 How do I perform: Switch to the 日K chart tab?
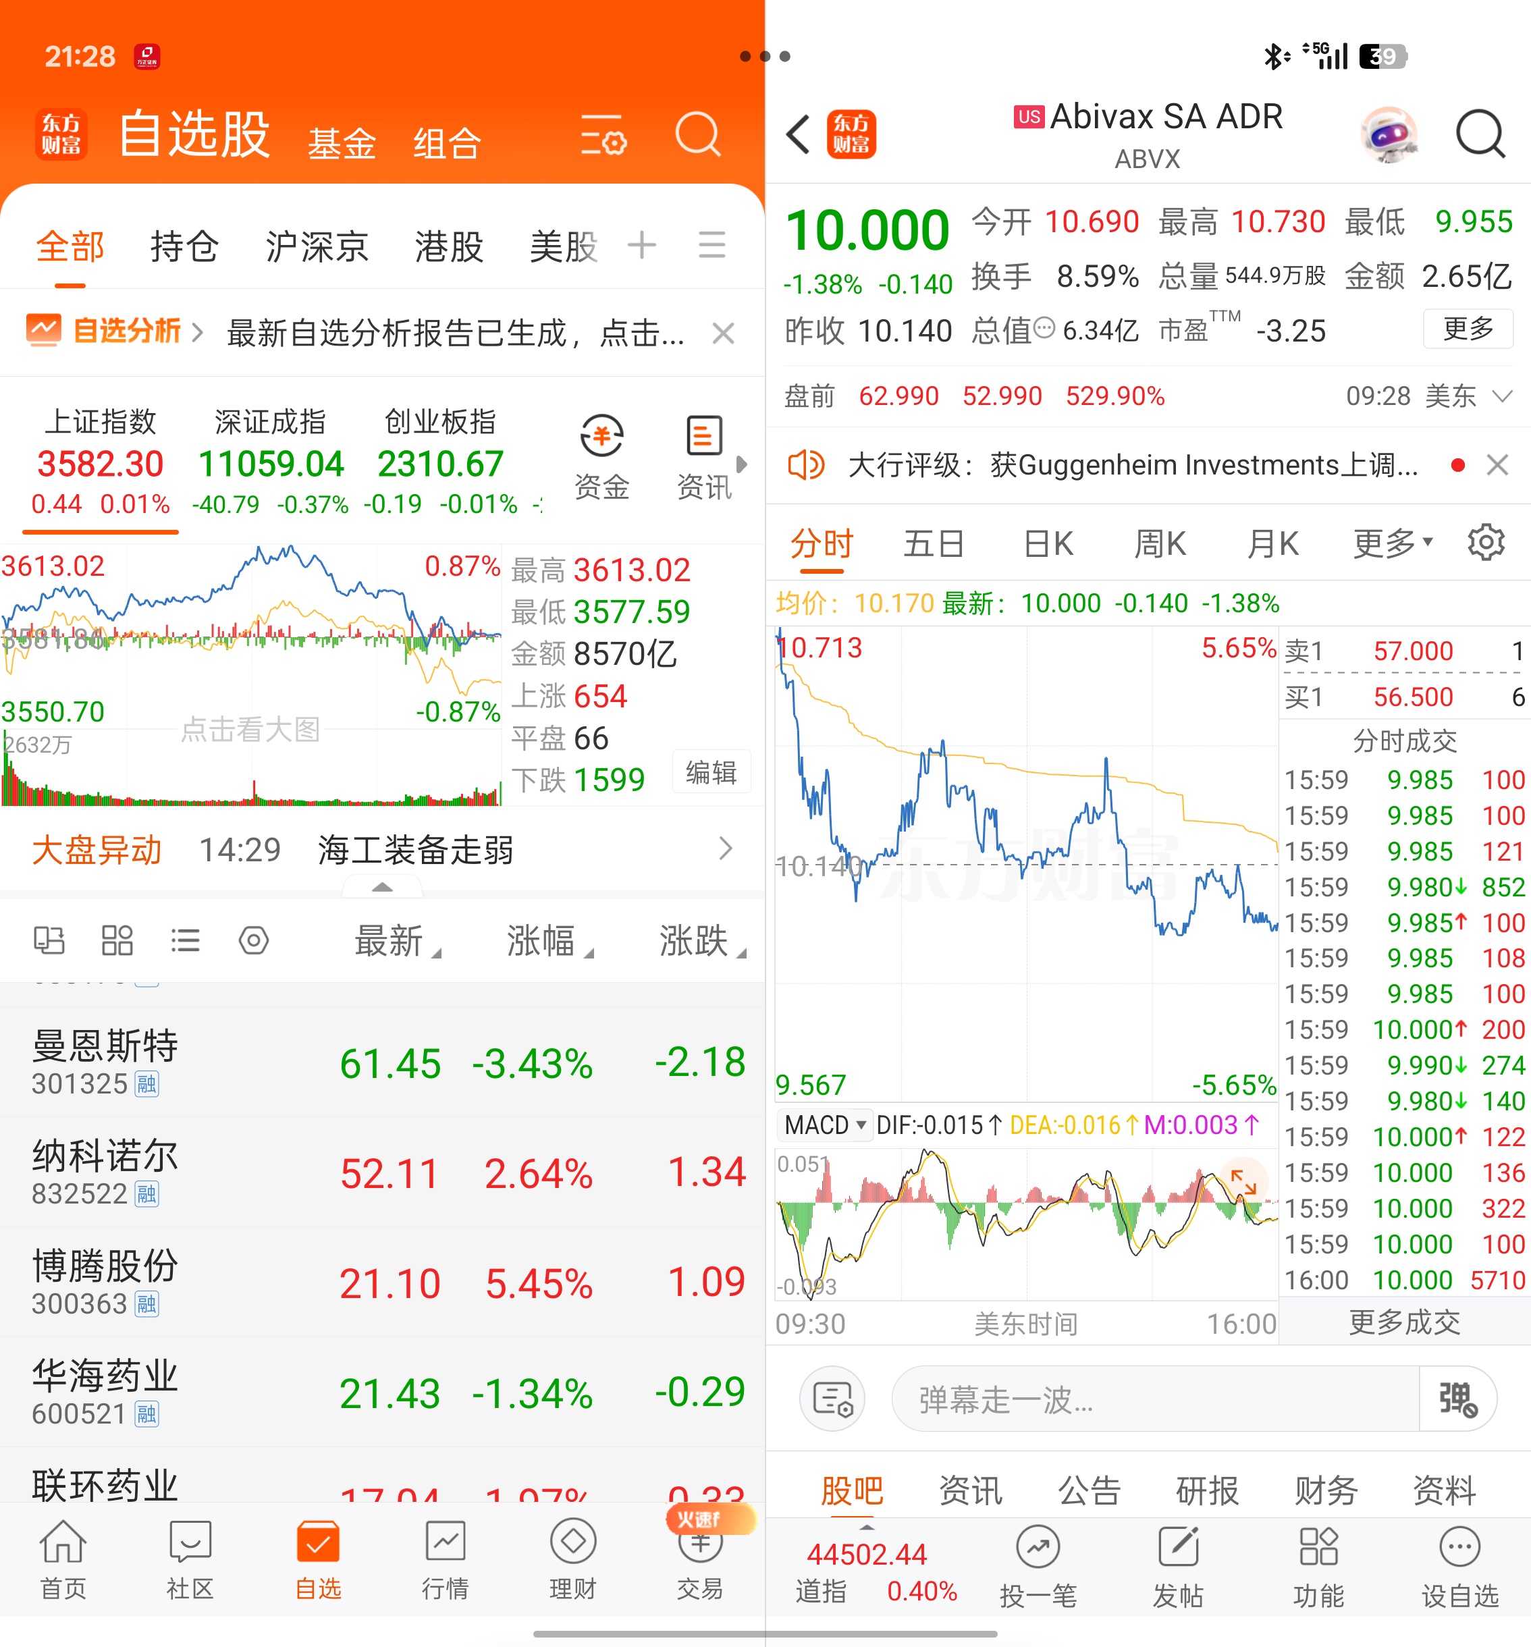(x=1048, y=543)
